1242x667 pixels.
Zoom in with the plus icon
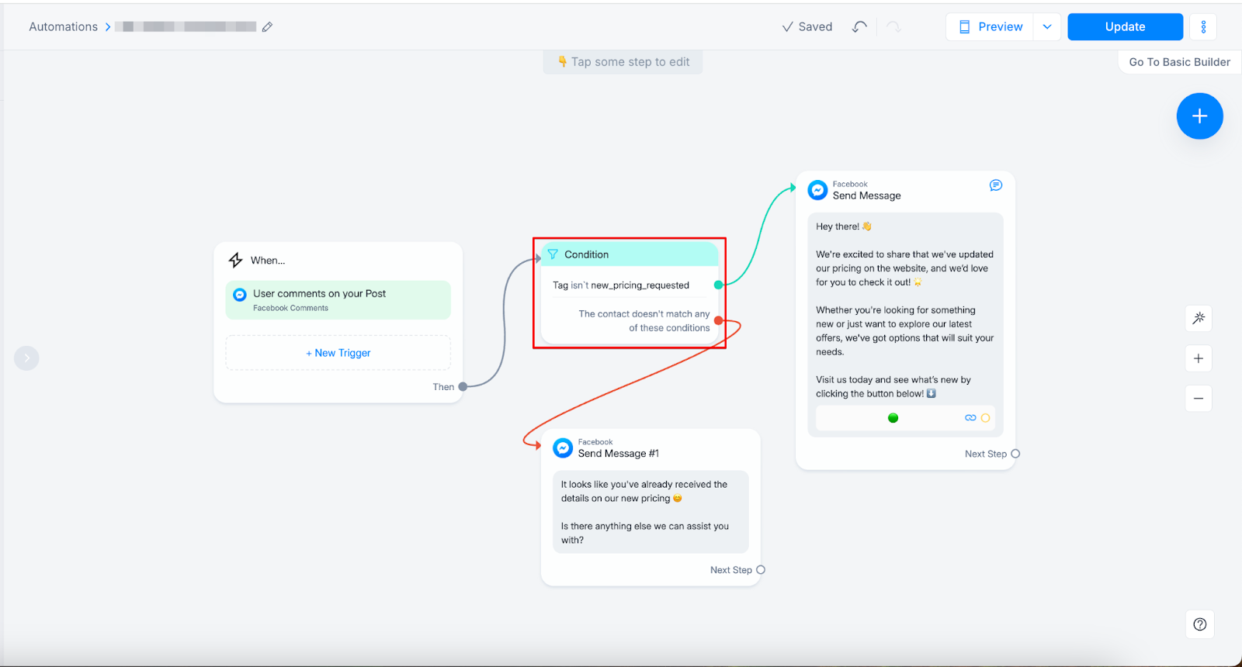(x=1199, y=358)
